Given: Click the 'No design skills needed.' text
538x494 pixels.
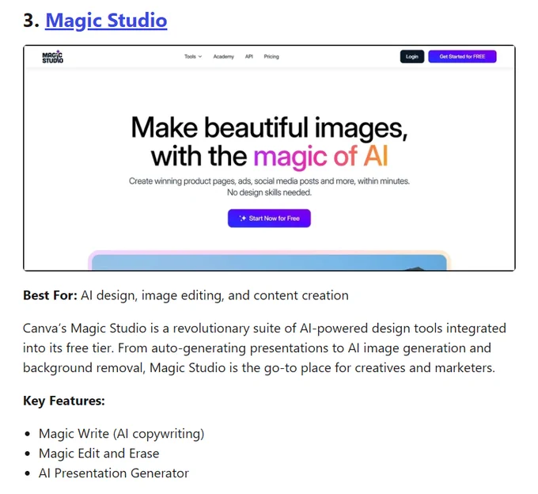Looking at the screenshot, I should point(269,192).
